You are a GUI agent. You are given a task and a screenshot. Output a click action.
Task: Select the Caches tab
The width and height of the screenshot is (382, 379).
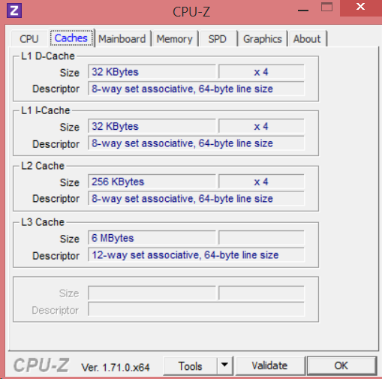click(71, 38)
